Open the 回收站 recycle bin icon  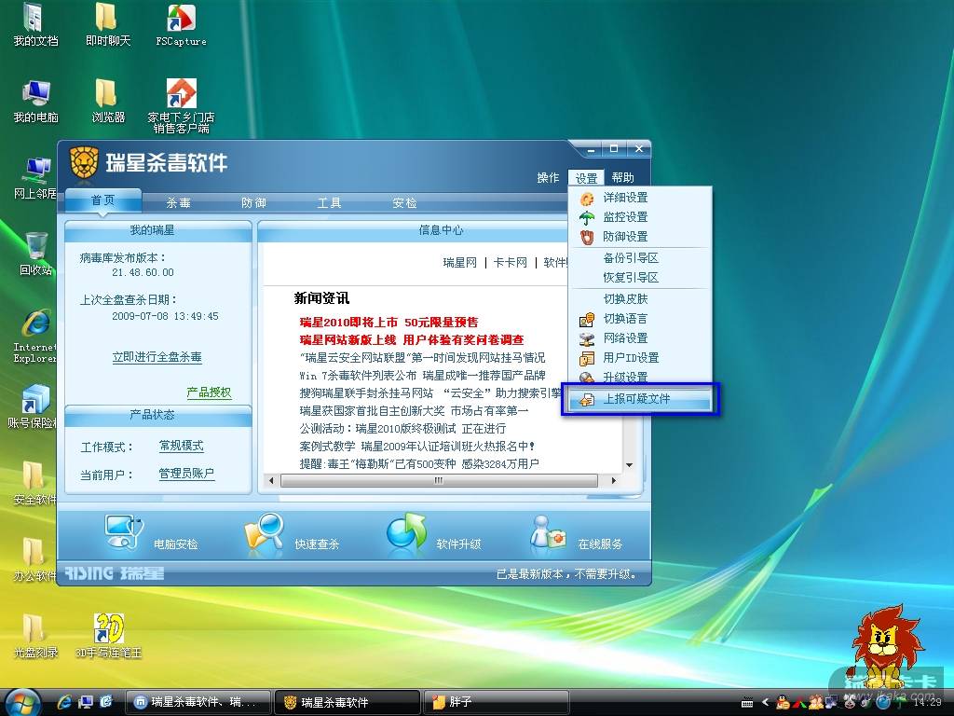(x=35, y=254)
